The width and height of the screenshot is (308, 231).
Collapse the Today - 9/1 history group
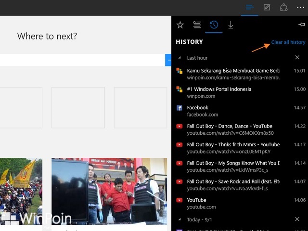tap(180, 219)
